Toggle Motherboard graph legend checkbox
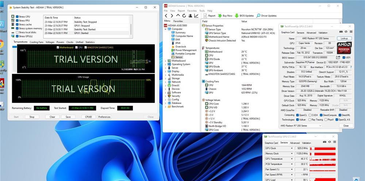This screenshot has height=181, width=365. 58,47
